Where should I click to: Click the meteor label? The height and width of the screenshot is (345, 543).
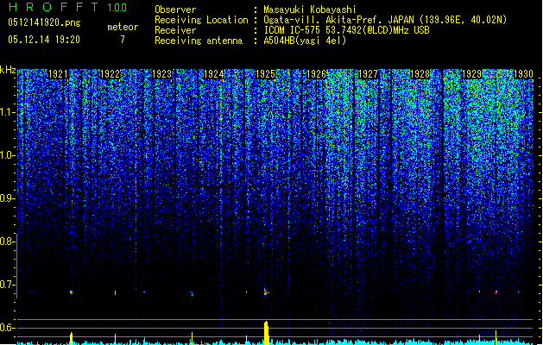[x=123, y=27]
